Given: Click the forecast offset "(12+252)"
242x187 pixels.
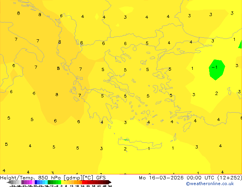Looking at the screenshot, I should [x=230, y=178].
